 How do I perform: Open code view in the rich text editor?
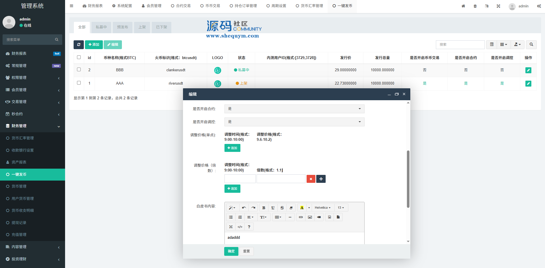tap(240, 227)
